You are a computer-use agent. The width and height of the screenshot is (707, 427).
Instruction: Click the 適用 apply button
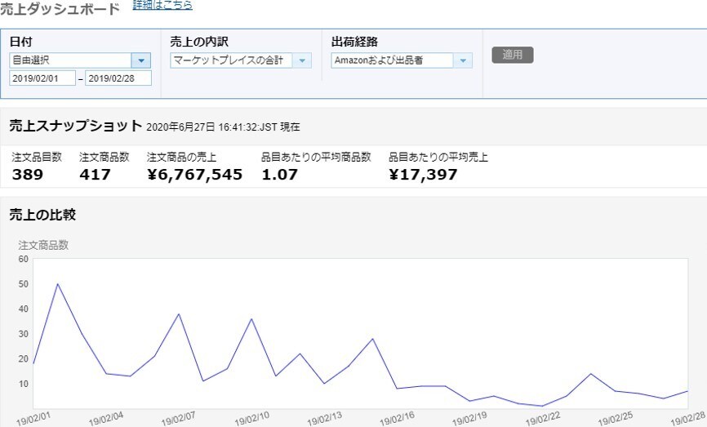coord(513,55)
